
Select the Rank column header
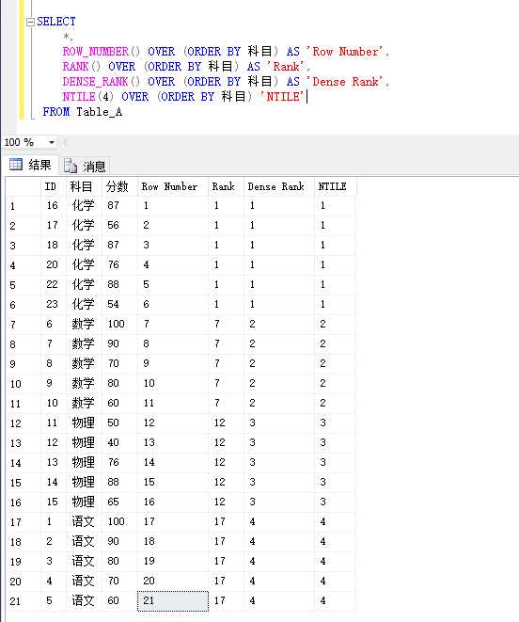(x=226, y=186)
